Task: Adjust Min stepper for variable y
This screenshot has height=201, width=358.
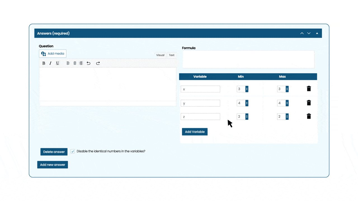Action: pos(247,103)
